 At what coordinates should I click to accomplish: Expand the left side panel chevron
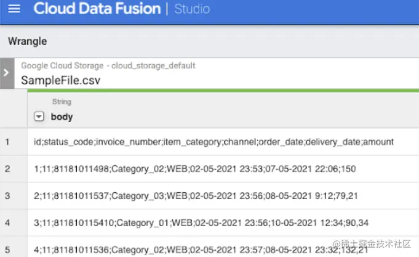point(7,73)
